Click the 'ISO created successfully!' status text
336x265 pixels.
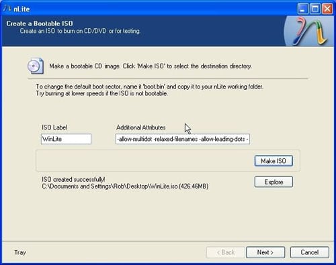(73, 179)
